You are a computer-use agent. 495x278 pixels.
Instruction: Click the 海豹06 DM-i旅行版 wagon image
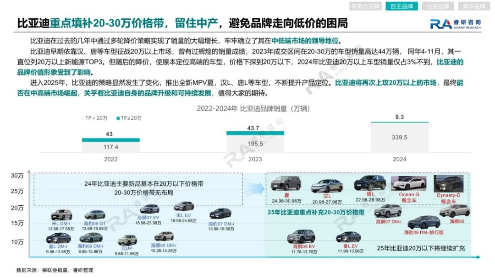[423, 222]
